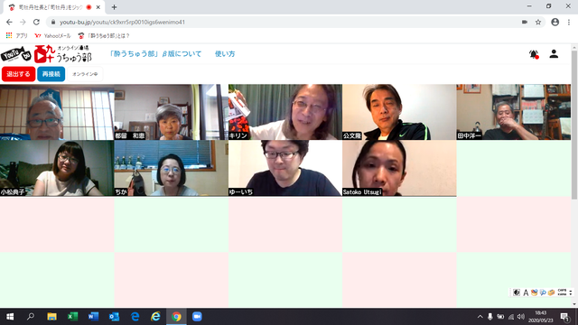The image size is (578, 325).
Task: Open File Explorer from the taskbar
Action: 51,317
